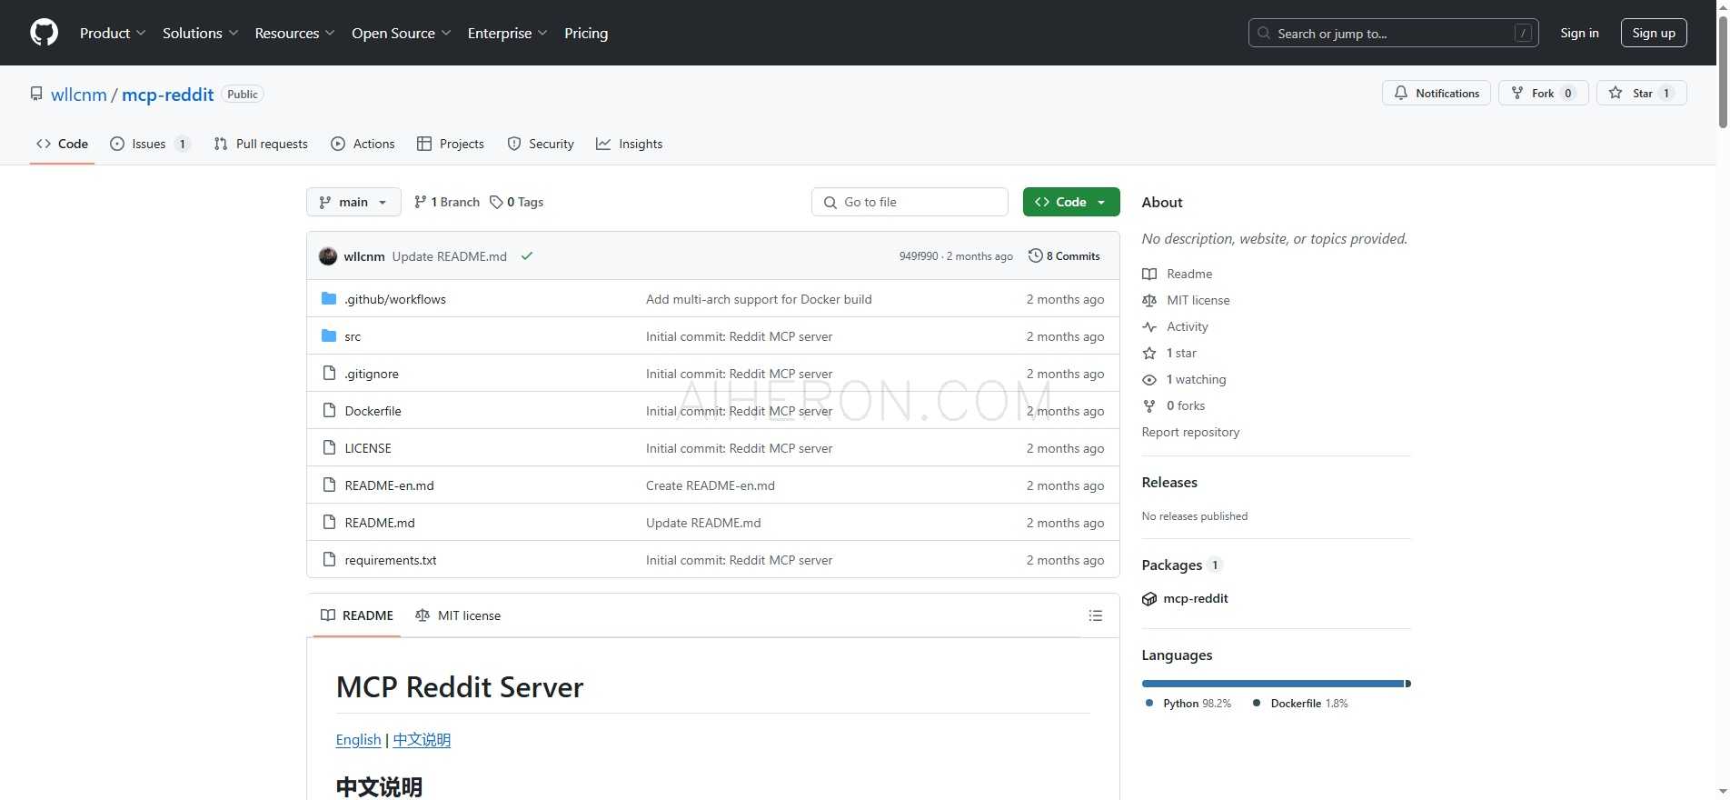Switch to the Projects tab
Viewport: 1730px width, 800px height.
[x=451, y=144]
